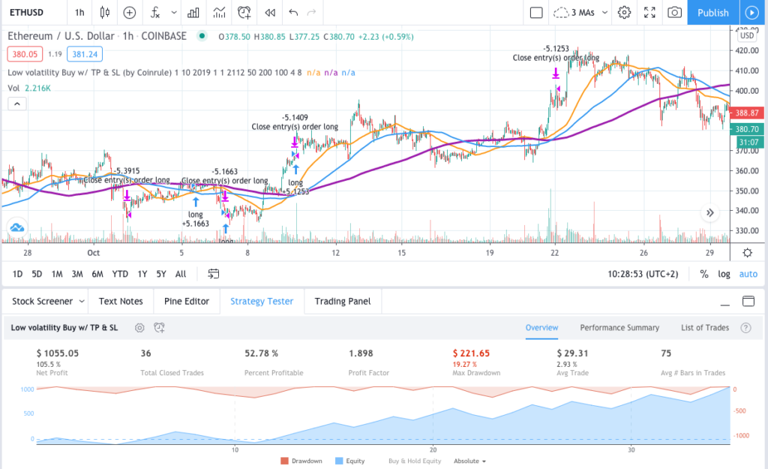The height and width of the screenshot is (469, 768).
Task: Open the Compare symbol tool
Action: click(127, 13)
